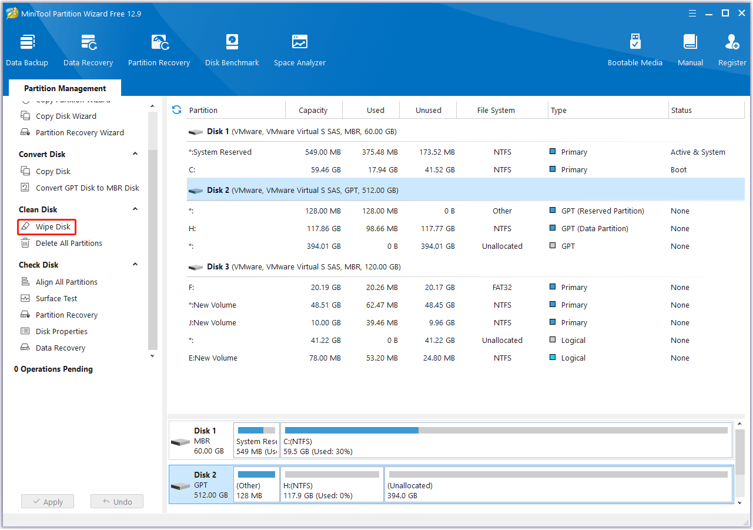The height and width of the screenshot is (530, 753).
Task: Select the *:System Reserved partition row
Action: pyautogui.click(x=466, y=152)
